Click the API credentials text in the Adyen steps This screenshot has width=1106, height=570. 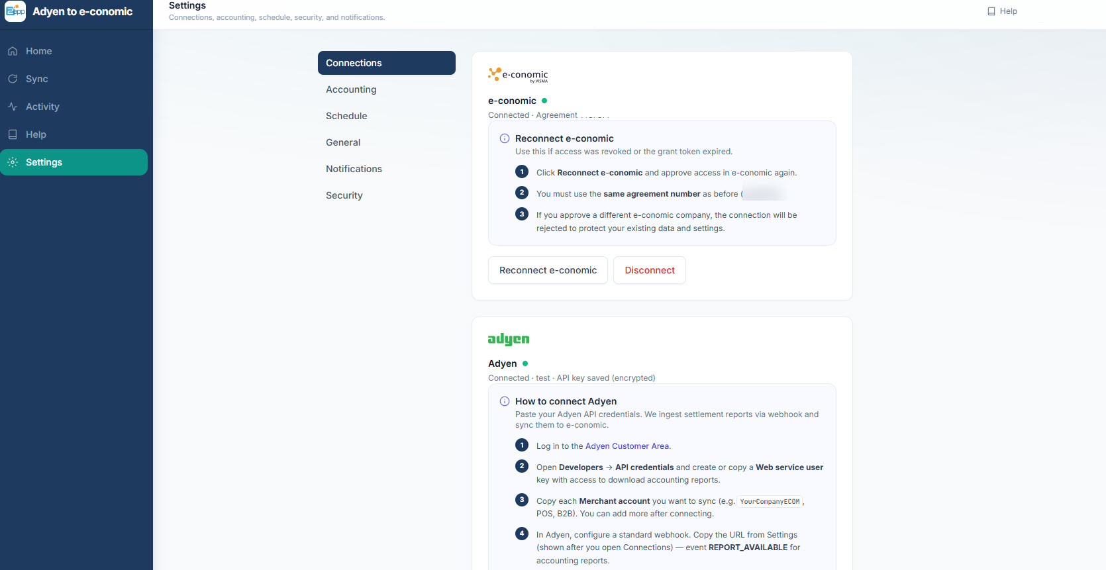[644, 467]
